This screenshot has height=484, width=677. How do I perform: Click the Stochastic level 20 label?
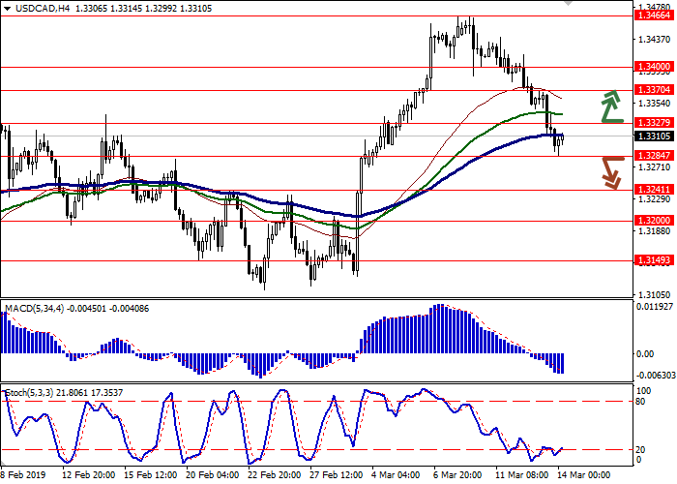point(640,450)
